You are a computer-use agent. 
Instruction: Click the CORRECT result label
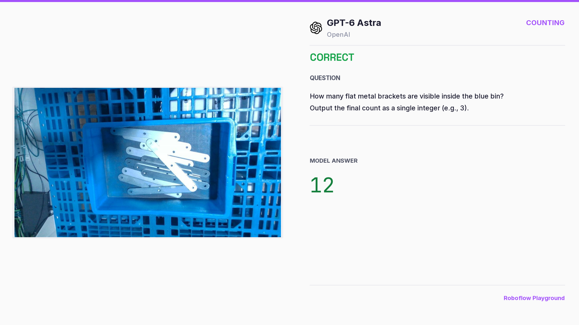point(332,57)
